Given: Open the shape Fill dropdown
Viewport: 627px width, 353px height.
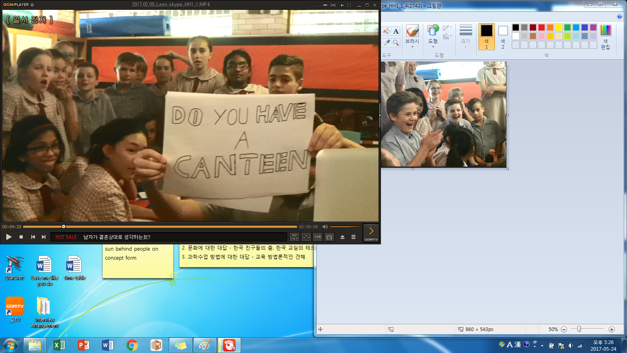Looking at the screenshot, I should pyautogui.click(x=447, y=36).
